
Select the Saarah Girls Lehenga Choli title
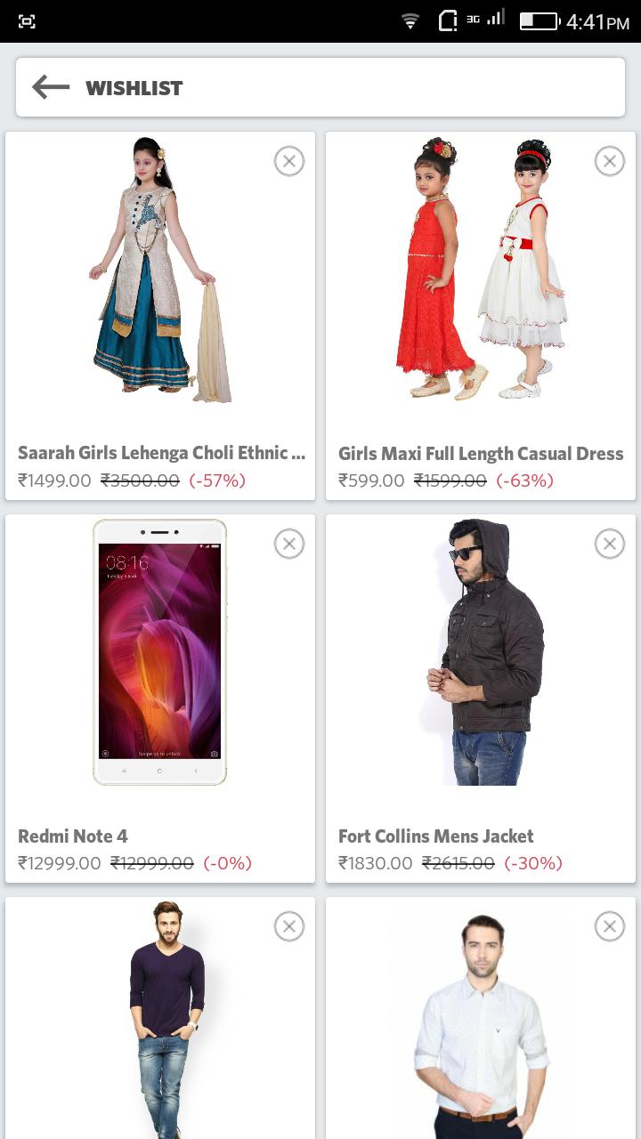point(161,453)
